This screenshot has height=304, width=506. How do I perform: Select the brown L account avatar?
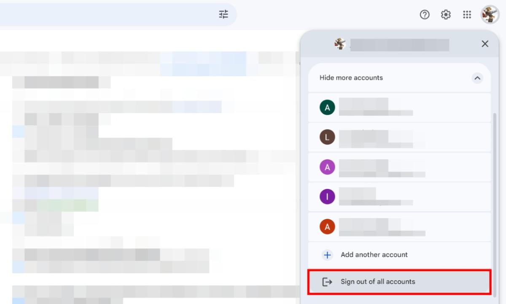(327, 137)
